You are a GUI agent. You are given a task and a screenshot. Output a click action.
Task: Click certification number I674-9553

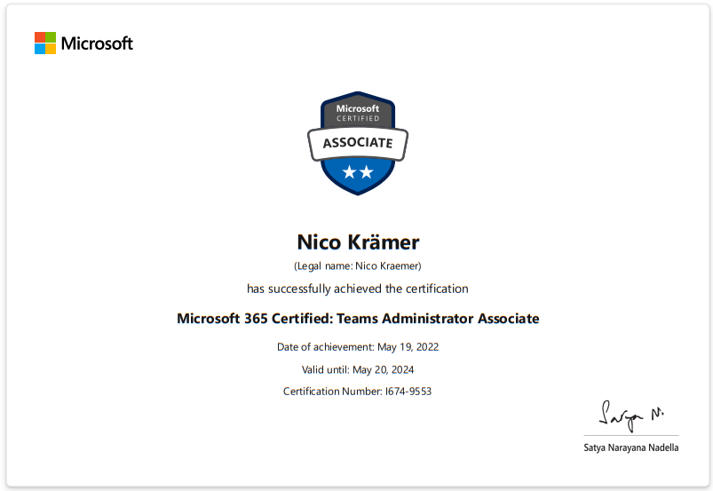[x=408, y=392]
